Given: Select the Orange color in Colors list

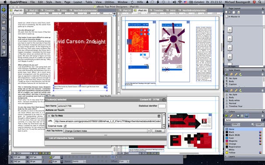Looking at the screenshot, I should [232, 144].
